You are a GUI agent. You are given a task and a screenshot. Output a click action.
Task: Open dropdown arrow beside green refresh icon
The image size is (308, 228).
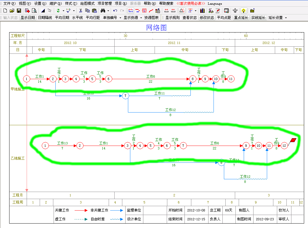63,11
